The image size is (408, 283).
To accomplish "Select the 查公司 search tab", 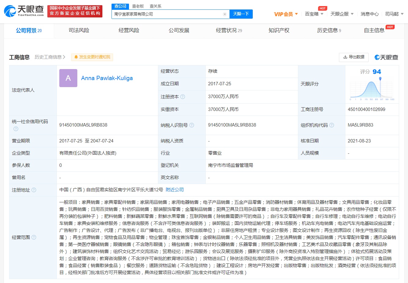I will pyautogui.click(x=120, y=6).
